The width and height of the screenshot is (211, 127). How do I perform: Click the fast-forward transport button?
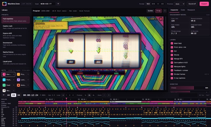click(x=19, y=95)
